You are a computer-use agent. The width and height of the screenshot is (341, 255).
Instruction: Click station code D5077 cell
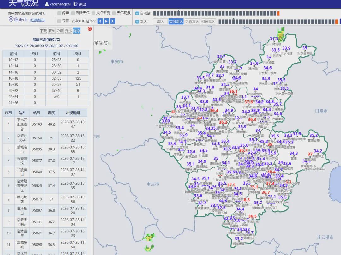37,161
